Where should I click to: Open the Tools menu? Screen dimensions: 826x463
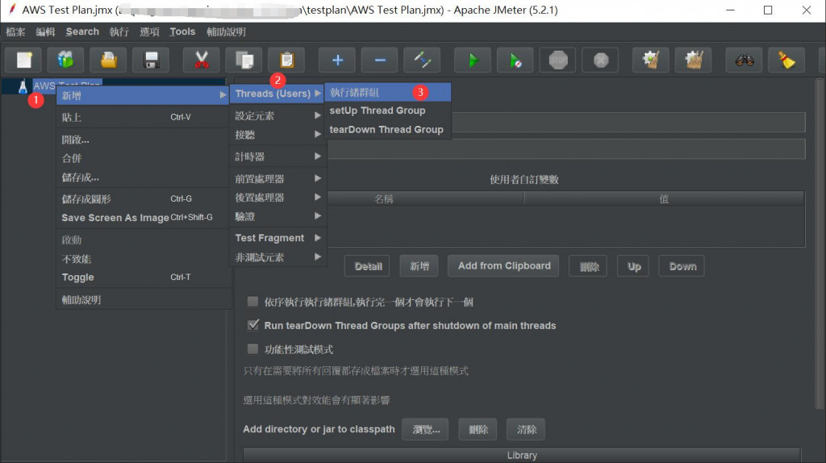click(182, 31)
